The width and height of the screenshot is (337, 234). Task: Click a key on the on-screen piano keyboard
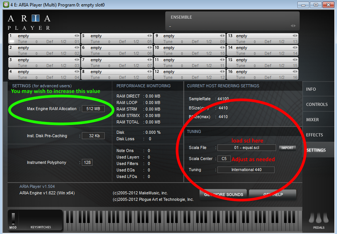pyautogui.click(x=183, y=221)
